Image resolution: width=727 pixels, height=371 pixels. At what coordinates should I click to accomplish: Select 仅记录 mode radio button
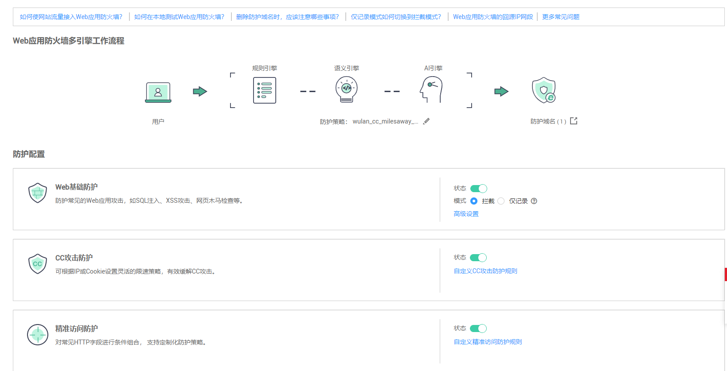click(501, 201)
